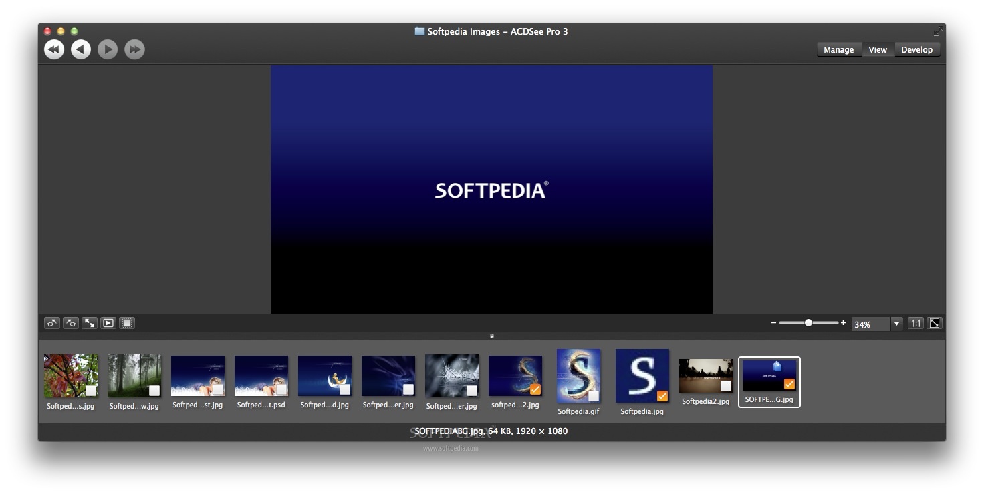Uncheck the orange box on Softpedia.jpg thumbnail
984x494 pixels.
[x=662, y=396]
